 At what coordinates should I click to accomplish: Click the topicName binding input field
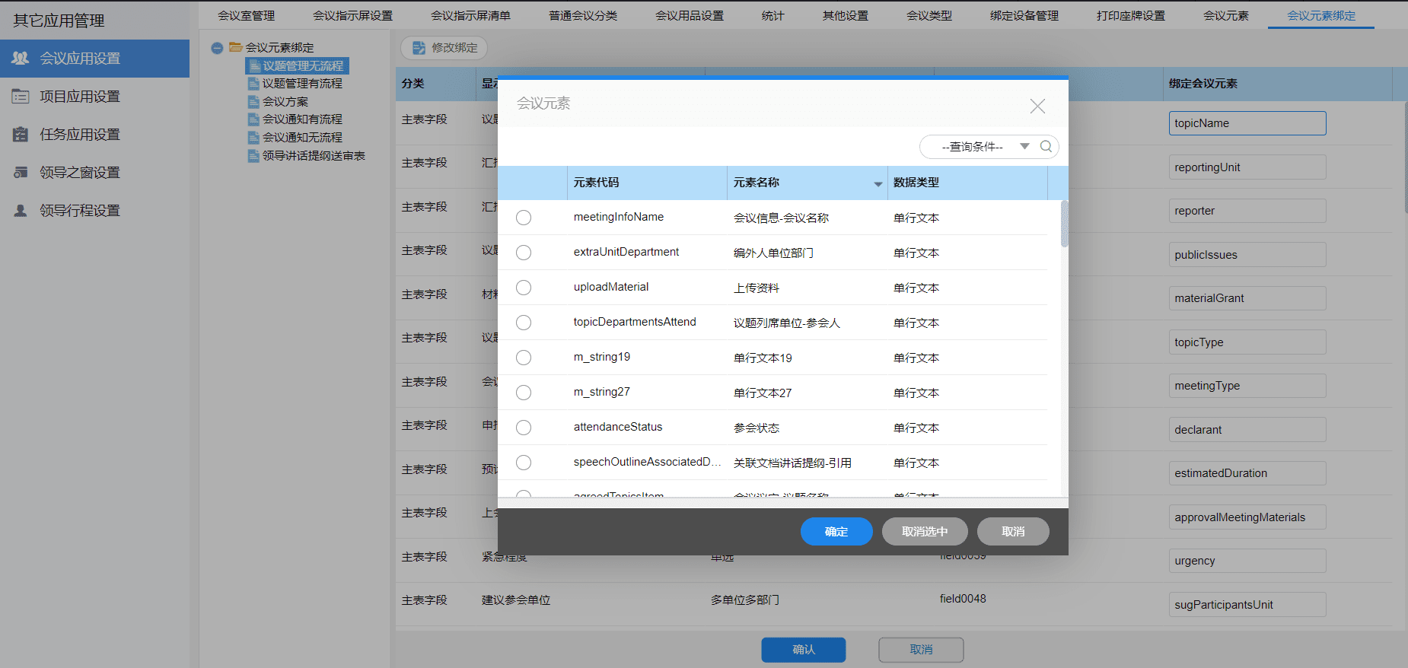tap(1247, 123)
